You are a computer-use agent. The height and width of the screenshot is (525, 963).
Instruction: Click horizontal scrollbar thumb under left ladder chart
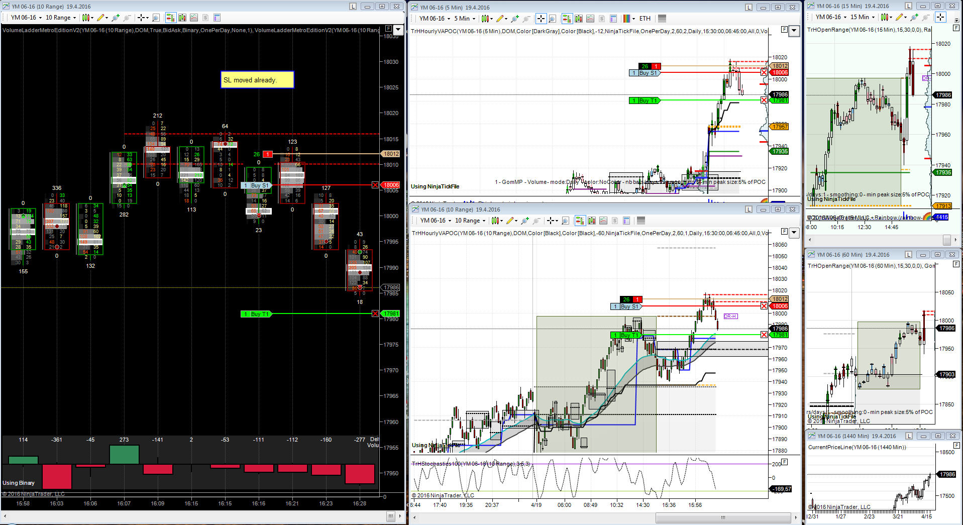(391, 516)
